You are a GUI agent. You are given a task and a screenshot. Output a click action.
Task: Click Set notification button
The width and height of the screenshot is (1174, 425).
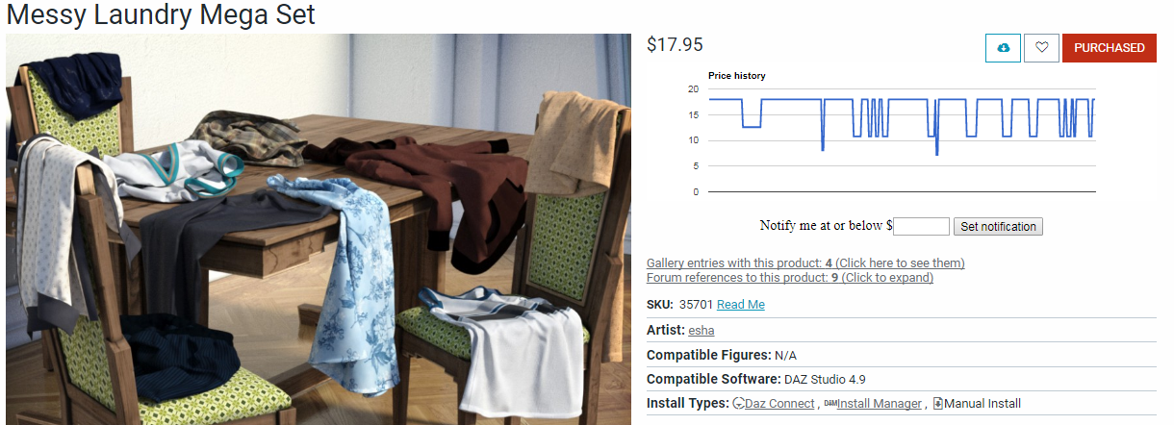point(998,227)
